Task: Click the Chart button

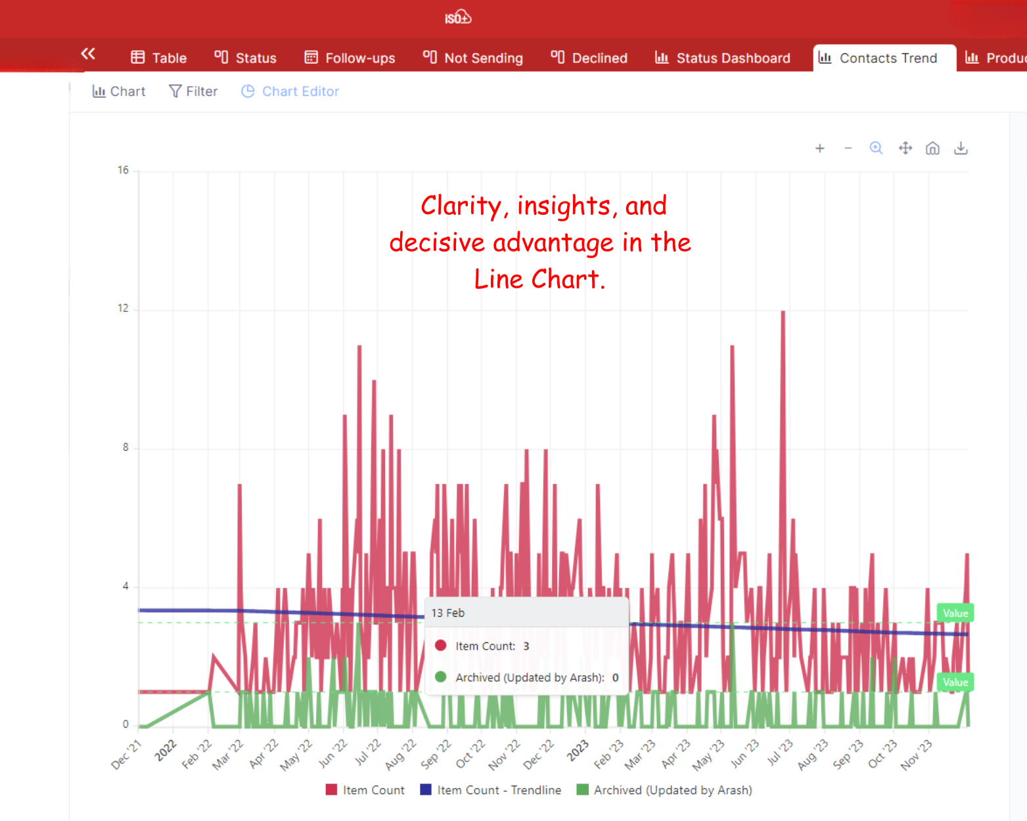Action: pyautogui.click(x=119, y=91)
